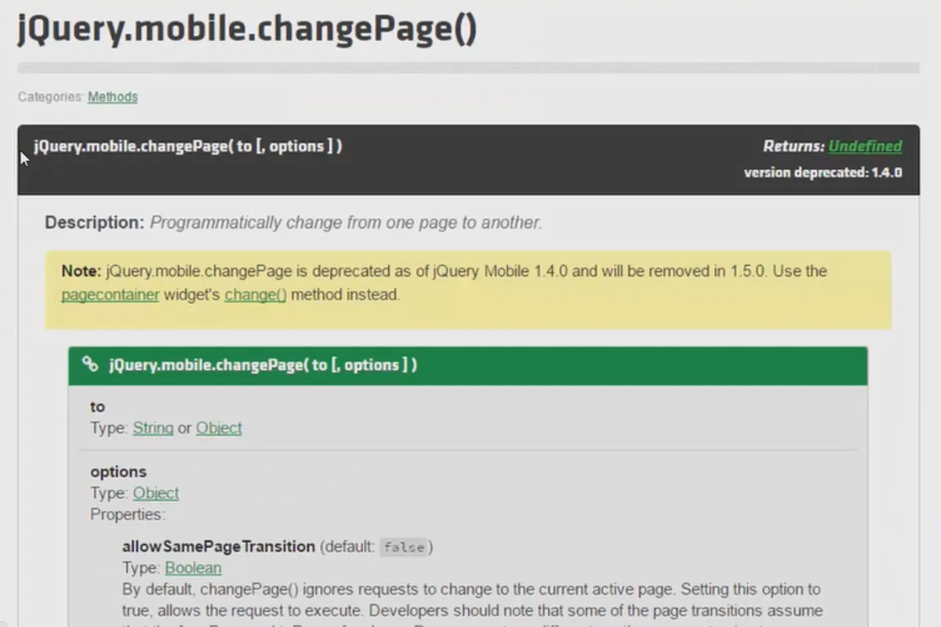
Task: Click the 'to' parameter name
Action: point(97,406)
